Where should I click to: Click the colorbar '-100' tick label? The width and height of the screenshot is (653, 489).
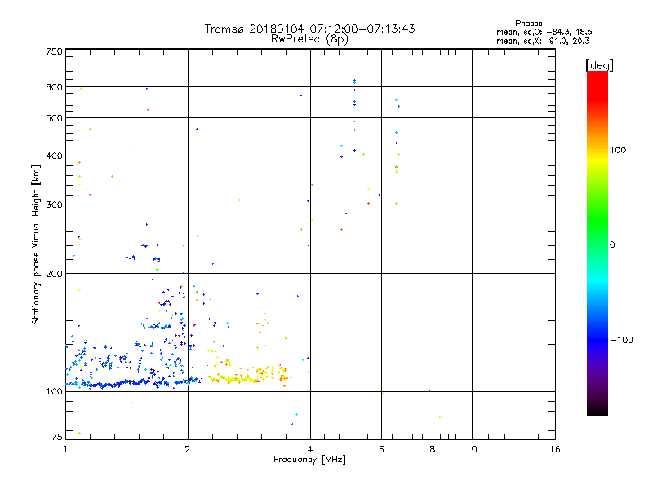621,340
